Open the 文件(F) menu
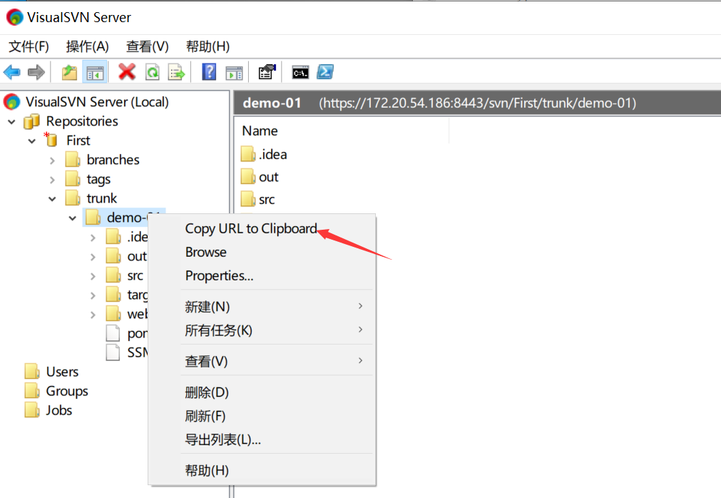The image size is (721, 498). click(29, 46)
